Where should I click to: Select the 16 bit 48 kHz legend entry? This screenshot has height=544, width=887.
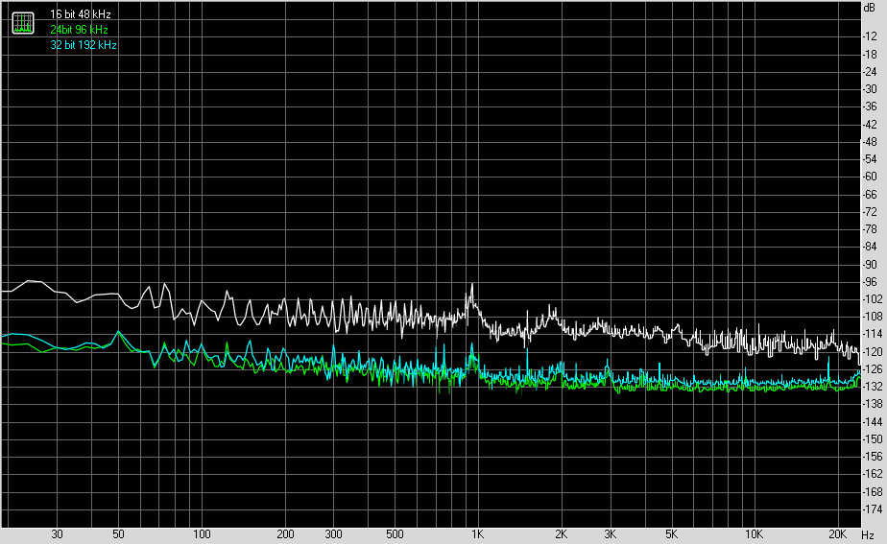(81, 15)
